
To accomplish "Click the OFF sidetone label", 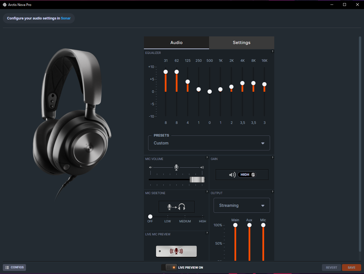I will (150, 221).
